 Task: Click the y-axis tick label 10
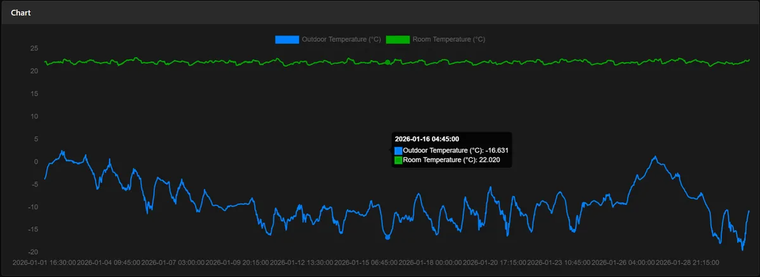coord(34,116)
